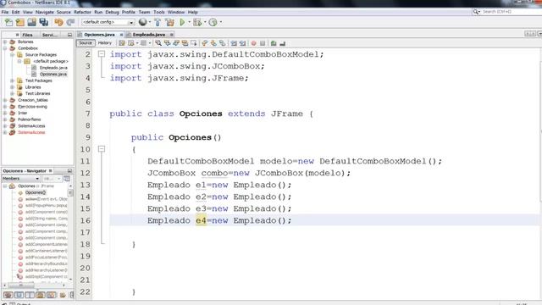Collapse imports code fold at line 2
This screenshot has height=305, width=542.
pos(102,54)
